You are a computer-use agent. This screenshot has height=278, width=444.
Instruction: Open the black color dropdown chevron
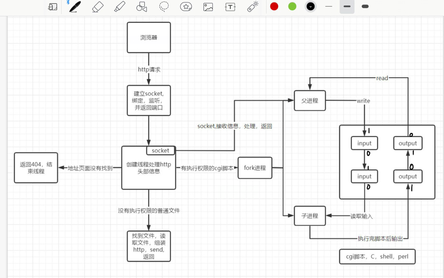pyautogui.click(x=310, y=7)
